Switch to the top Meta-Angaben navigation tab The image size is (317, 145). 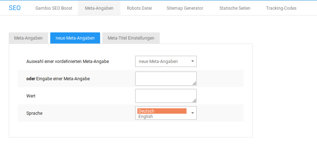tap(99, 8)
